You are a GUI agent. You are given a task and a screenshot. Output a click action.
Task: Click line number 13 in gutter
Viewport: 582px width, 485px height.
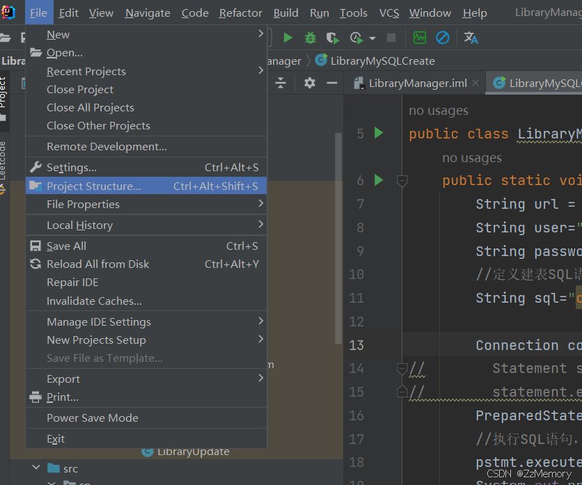coord(356,345)
